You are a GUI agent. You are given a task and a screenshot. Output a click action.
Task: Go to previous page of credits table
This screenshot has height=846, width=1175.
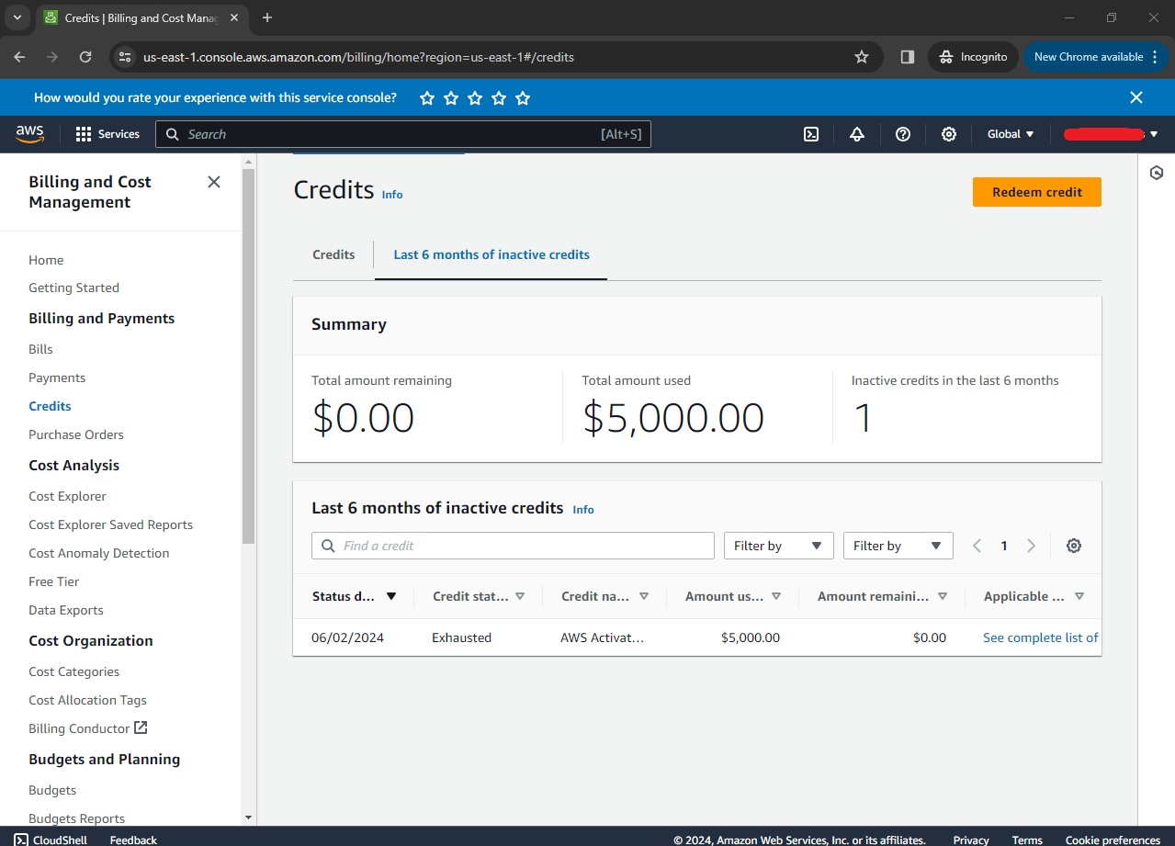(977, 546)
